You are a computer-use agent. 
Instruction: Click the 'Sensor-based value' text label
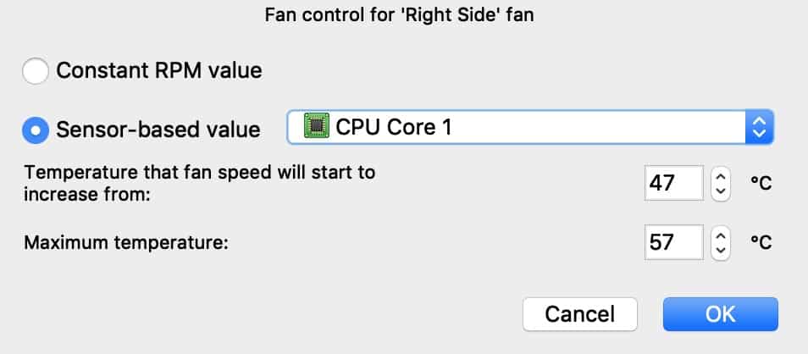[158, 130]
